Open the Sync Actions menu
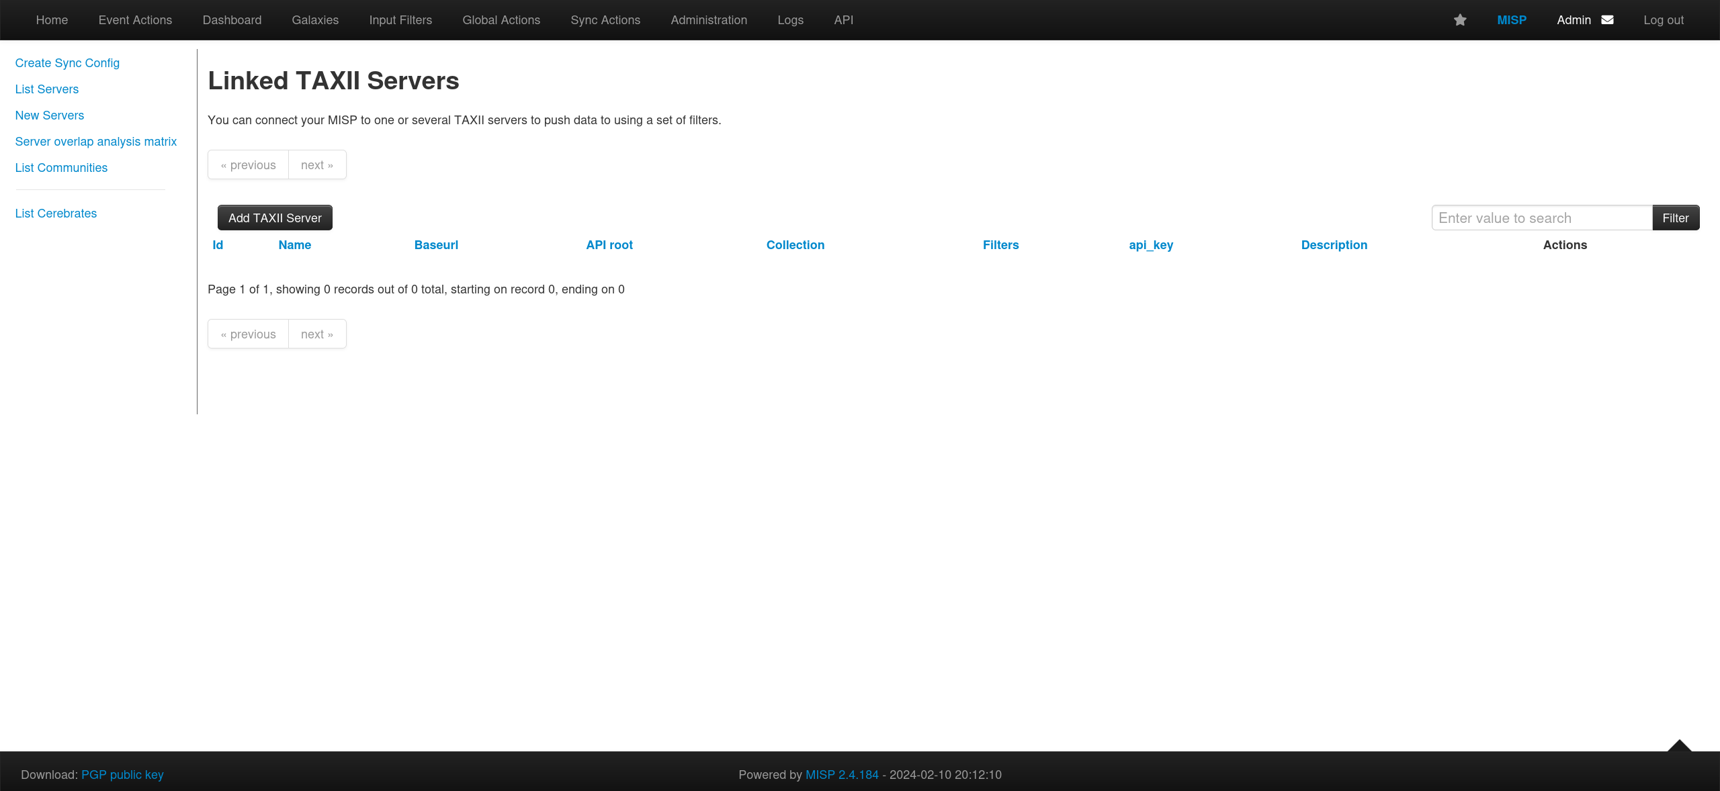Screen dimensions: 1720x791 pos(605,20)
